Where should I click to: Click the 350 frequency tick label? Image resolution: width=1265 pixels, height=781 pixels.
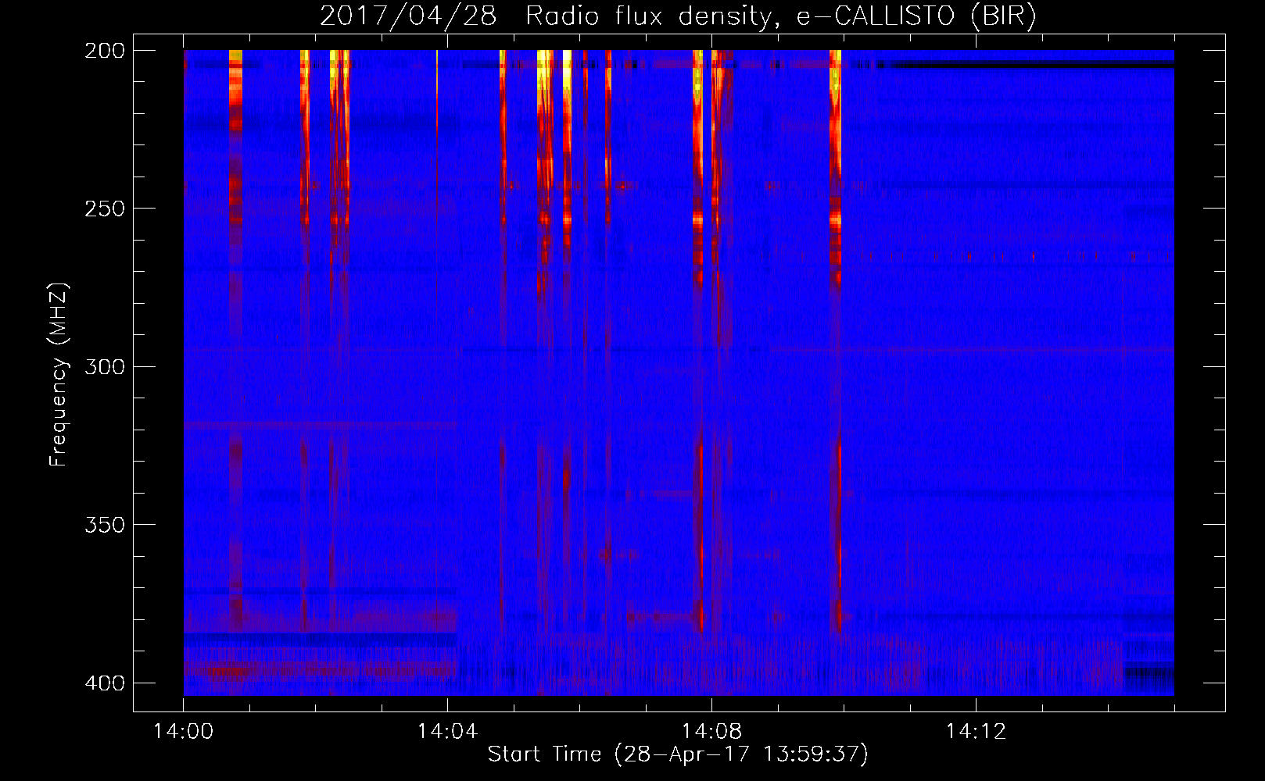point(104,525)
